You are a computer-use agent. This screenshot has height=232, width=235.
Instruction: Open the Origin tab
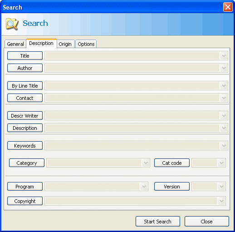coord(65,44)
